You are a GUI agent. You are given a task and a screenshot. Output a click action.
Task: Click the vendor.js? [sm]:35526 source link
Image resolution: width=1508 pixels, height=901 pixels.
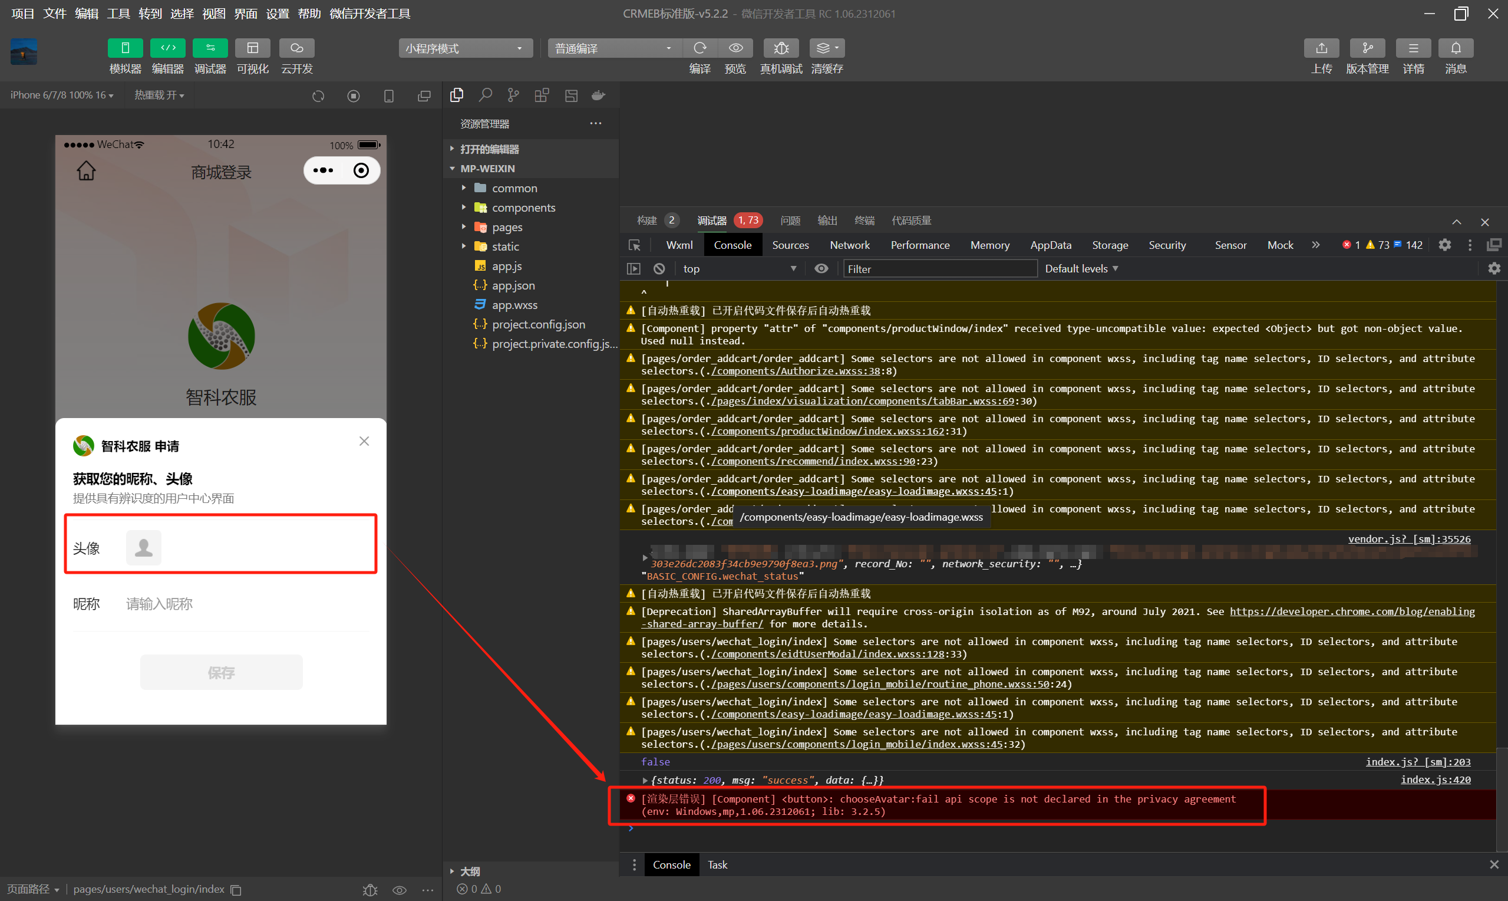tap(1408, 538)
